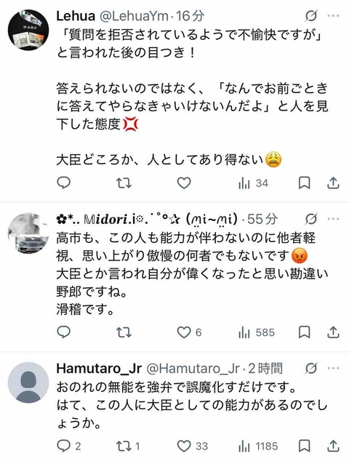Like Hamutaro_Jr's tweet with 33 likes
The width and height of the screenshot is (349, 464).
coord(193,446)
